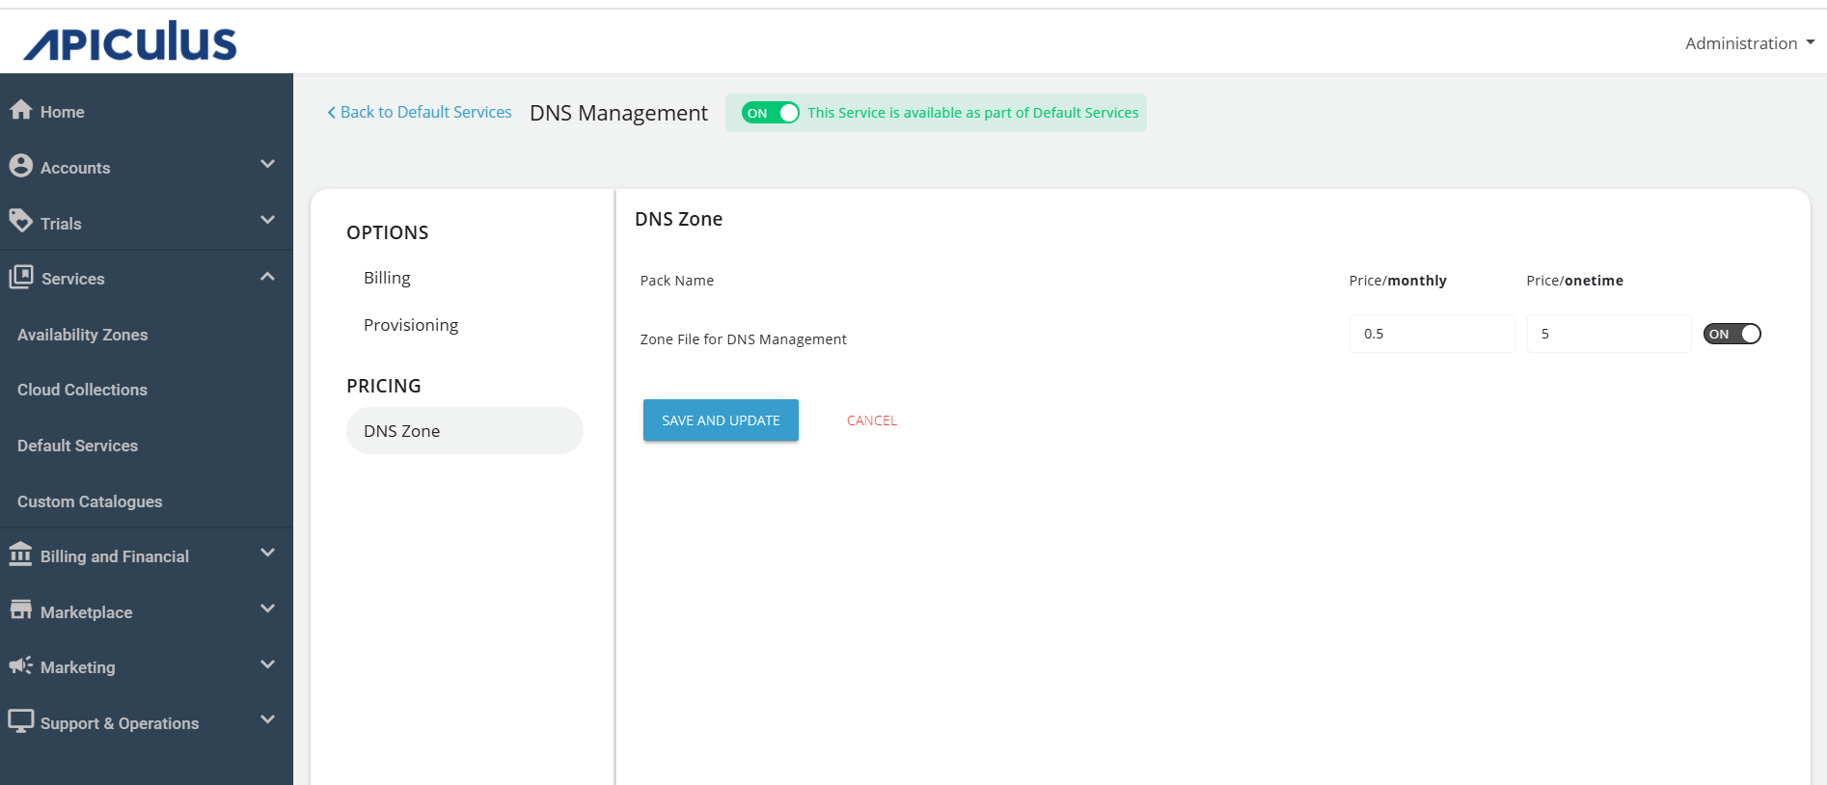Open the Administration dropdown
Viewport: 1827px width, 785px height.
(1750, 43)
